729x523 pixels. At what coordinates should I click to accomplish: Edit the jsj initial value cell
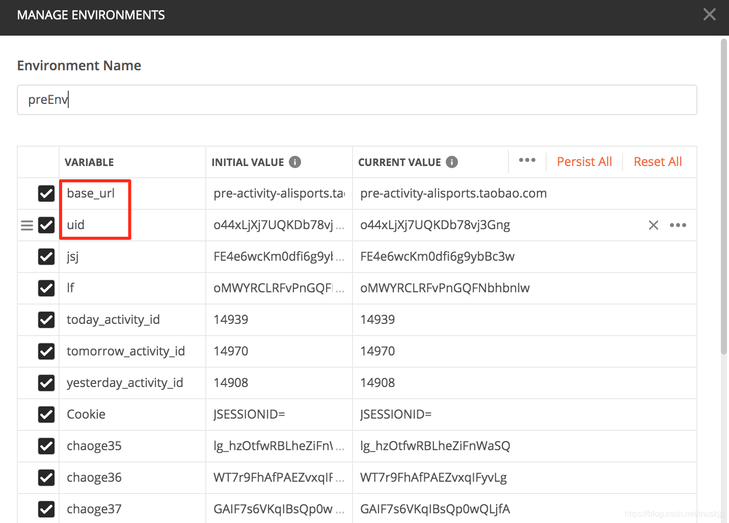tap(279, 257)
